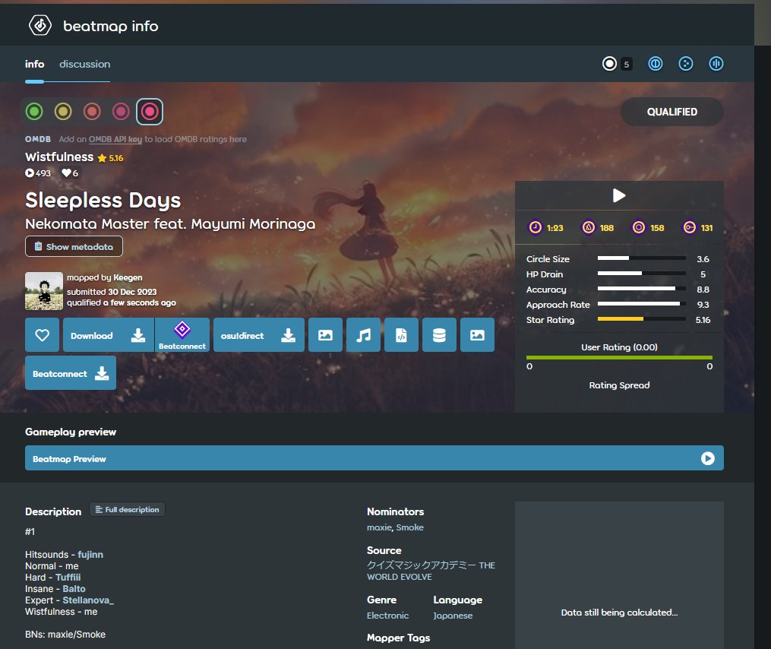
Task: Open the OMDB API key link
Action: tap(115, 139)
